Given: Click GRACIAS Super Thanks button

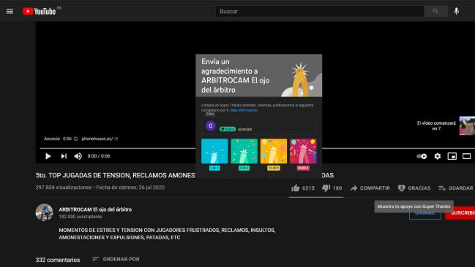Looking at the screenshot, I should [414, 188].
